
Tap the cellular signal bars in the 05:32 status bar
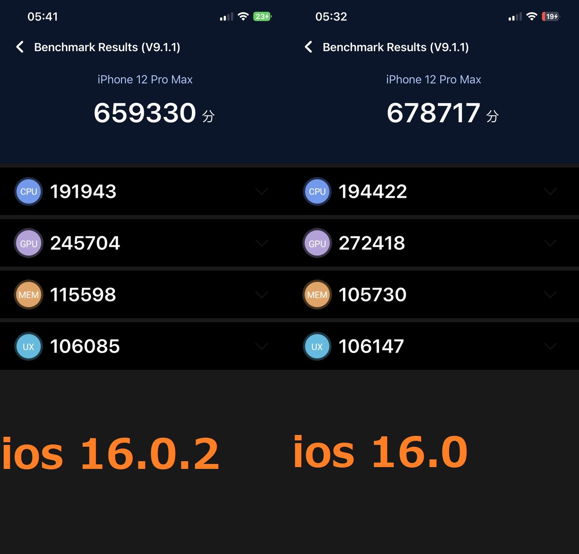tap(515, 17)
